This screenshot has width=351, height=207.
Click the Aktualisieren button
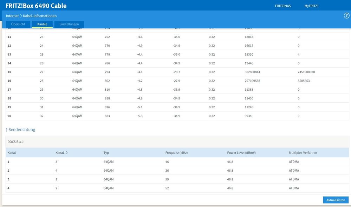(x=336, y=200)
